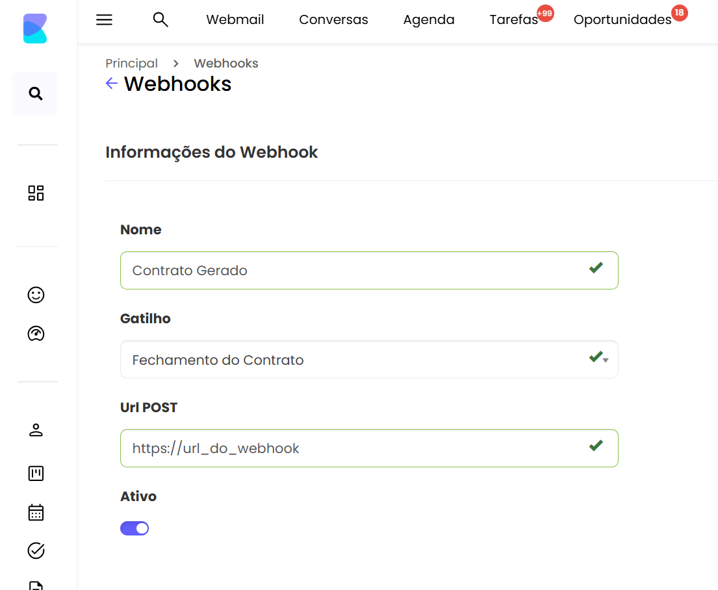Disable the Ativo toggle switch
The image size is (718, 590).
pyautogui.click(x=135, y=528)
